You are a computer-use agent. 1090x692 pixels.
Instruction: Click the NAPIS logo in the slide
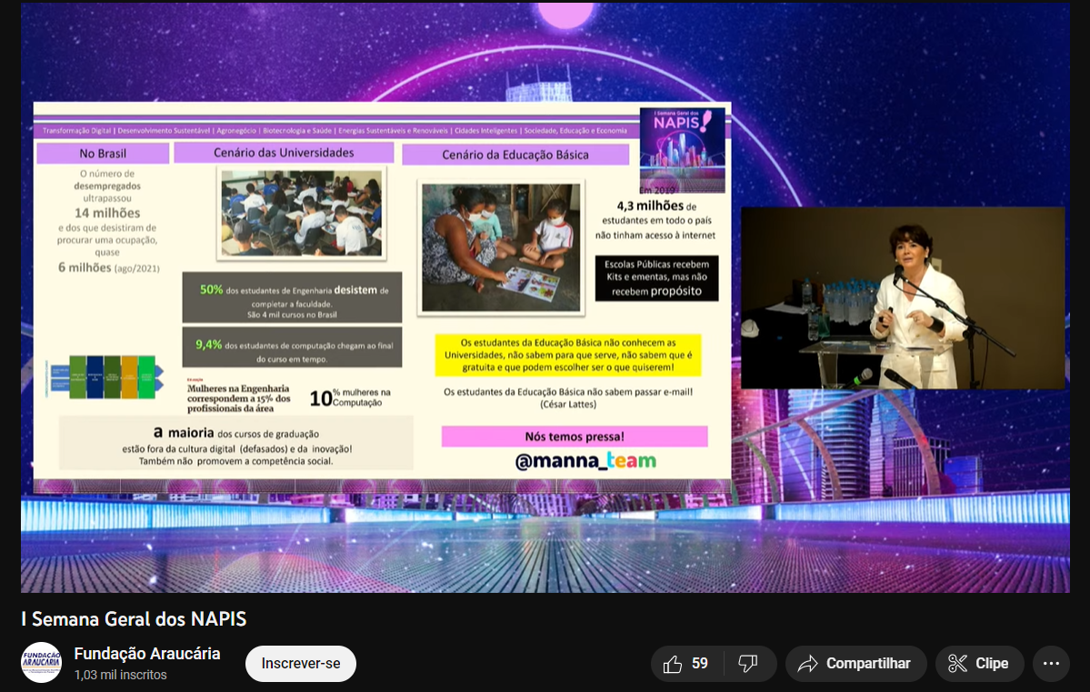[x=682, y=149]
